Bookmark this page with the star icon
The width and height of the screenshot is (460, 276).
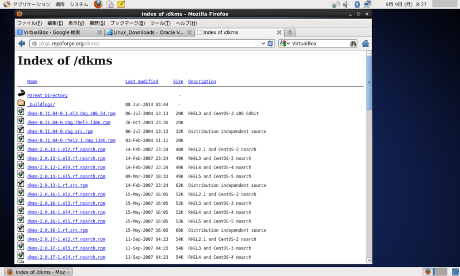click(257, 43)
